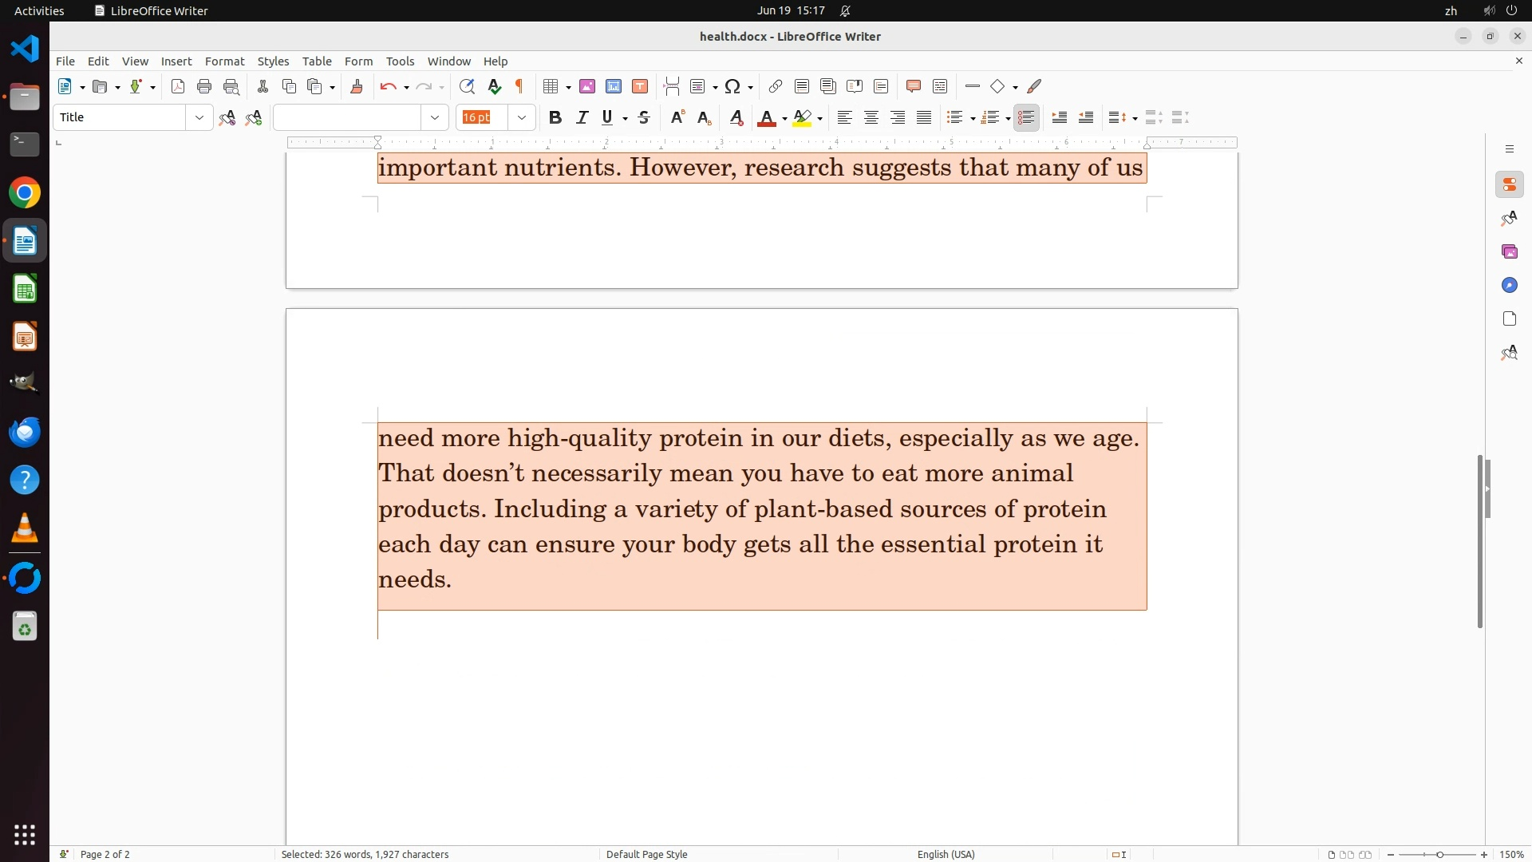
Task: Expand the Title paragraph style dropdown
Action: coord(199,117)
